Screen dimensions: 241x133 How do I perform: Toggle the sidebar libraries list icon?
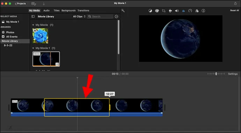point(33,16)
